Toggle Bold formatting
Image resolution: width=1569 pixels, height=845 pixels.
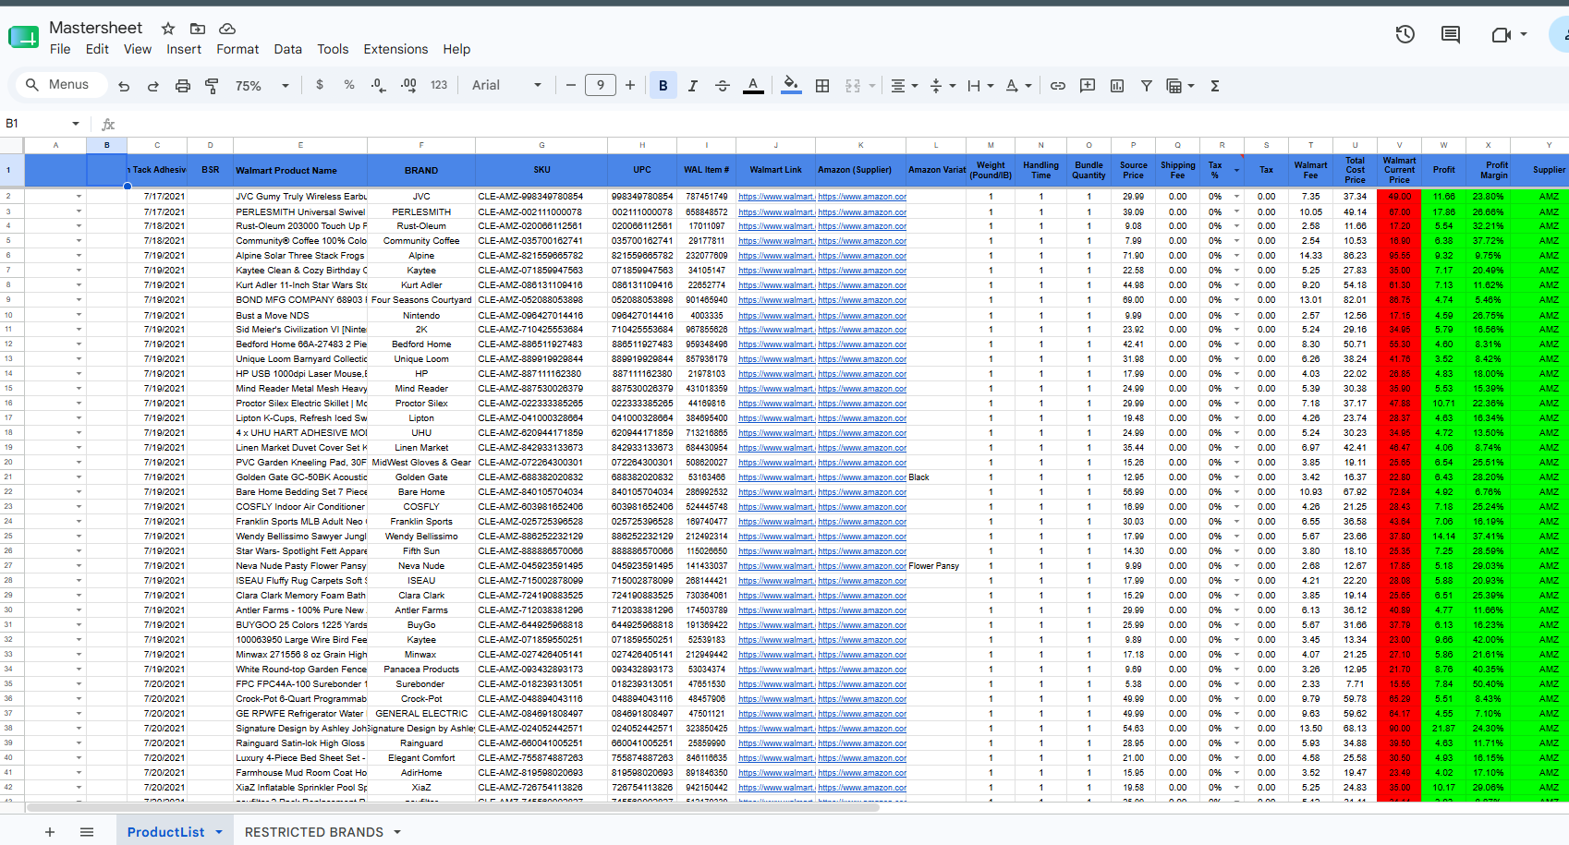663,86
